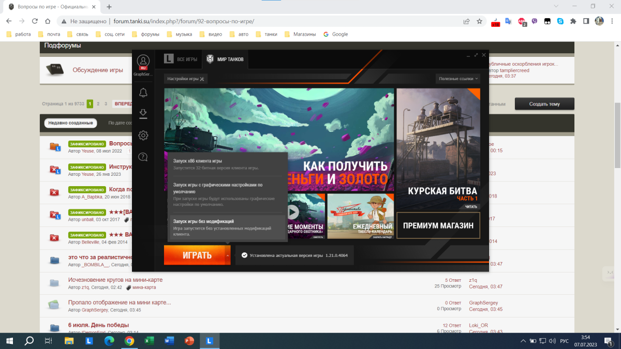Image resolution: width=621 pixels, height=349 pixels.
Task: Click the browser address bar
Action: pos(259,21)
